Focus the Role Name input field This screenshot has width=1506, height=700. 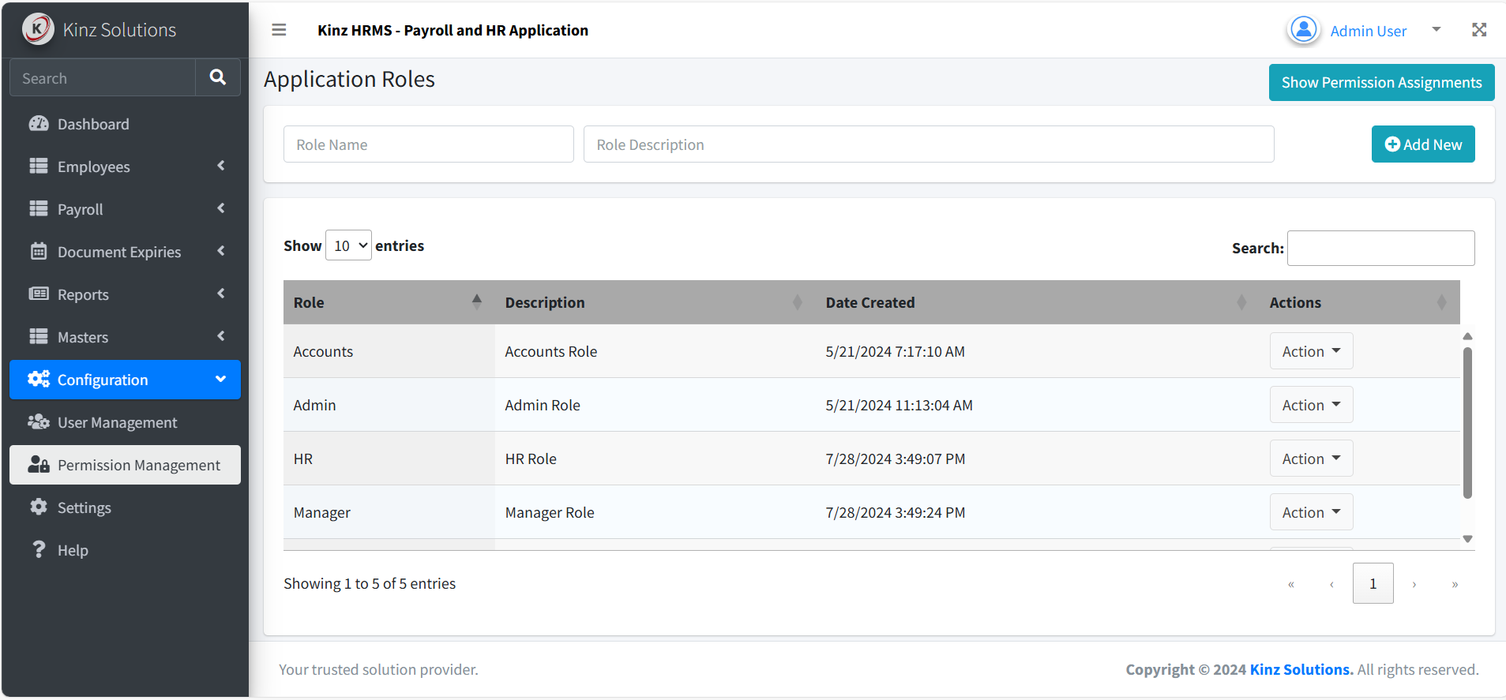point(429,144)
